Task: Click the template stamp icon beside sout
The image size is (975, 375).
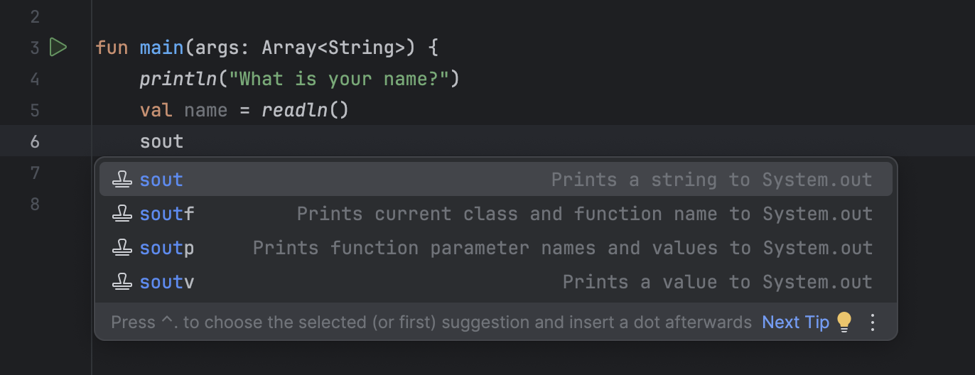Action: tap(122, 180)
